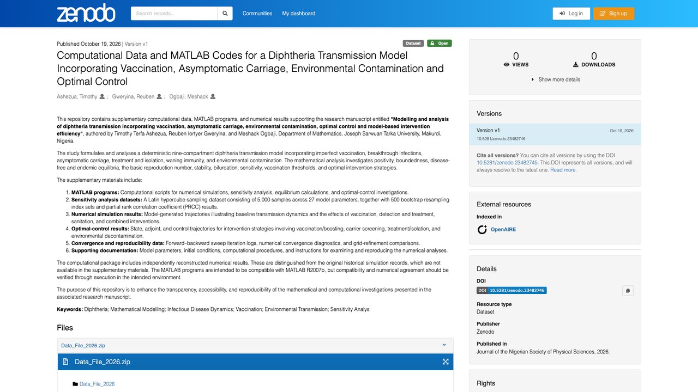Viewport: 698px width, 392px height.
Task: Click the DOWNLOADS count statistic
Action: coord(594,59)
